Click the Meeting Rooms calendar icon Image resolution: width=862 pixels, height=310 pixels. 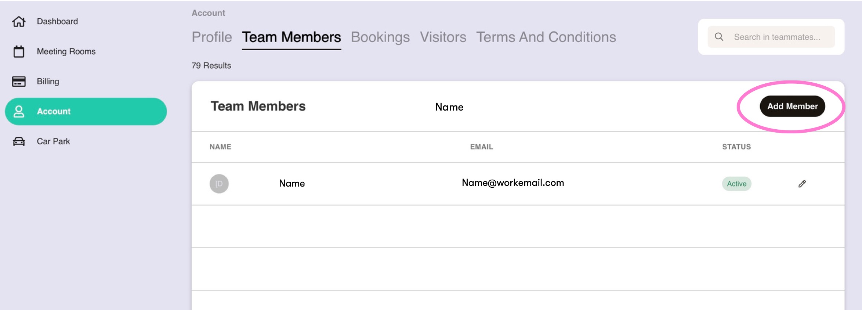pos(19,51)
